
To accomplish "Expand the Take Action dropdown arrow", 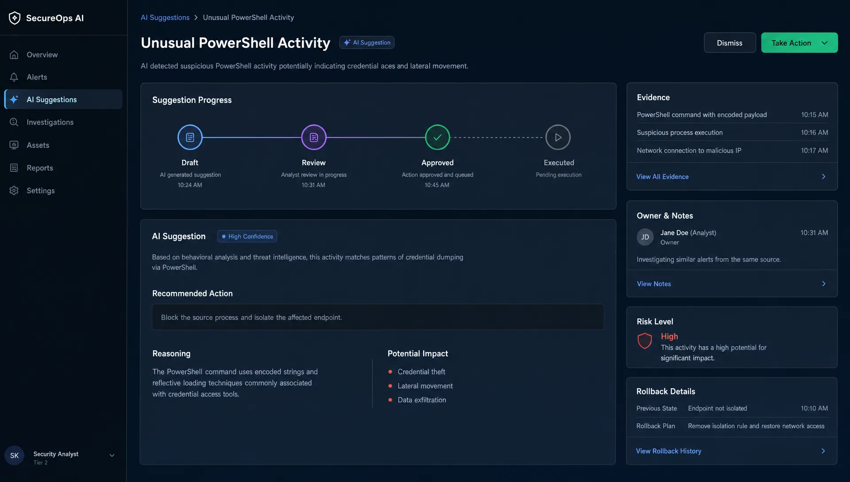I will 824,43.
